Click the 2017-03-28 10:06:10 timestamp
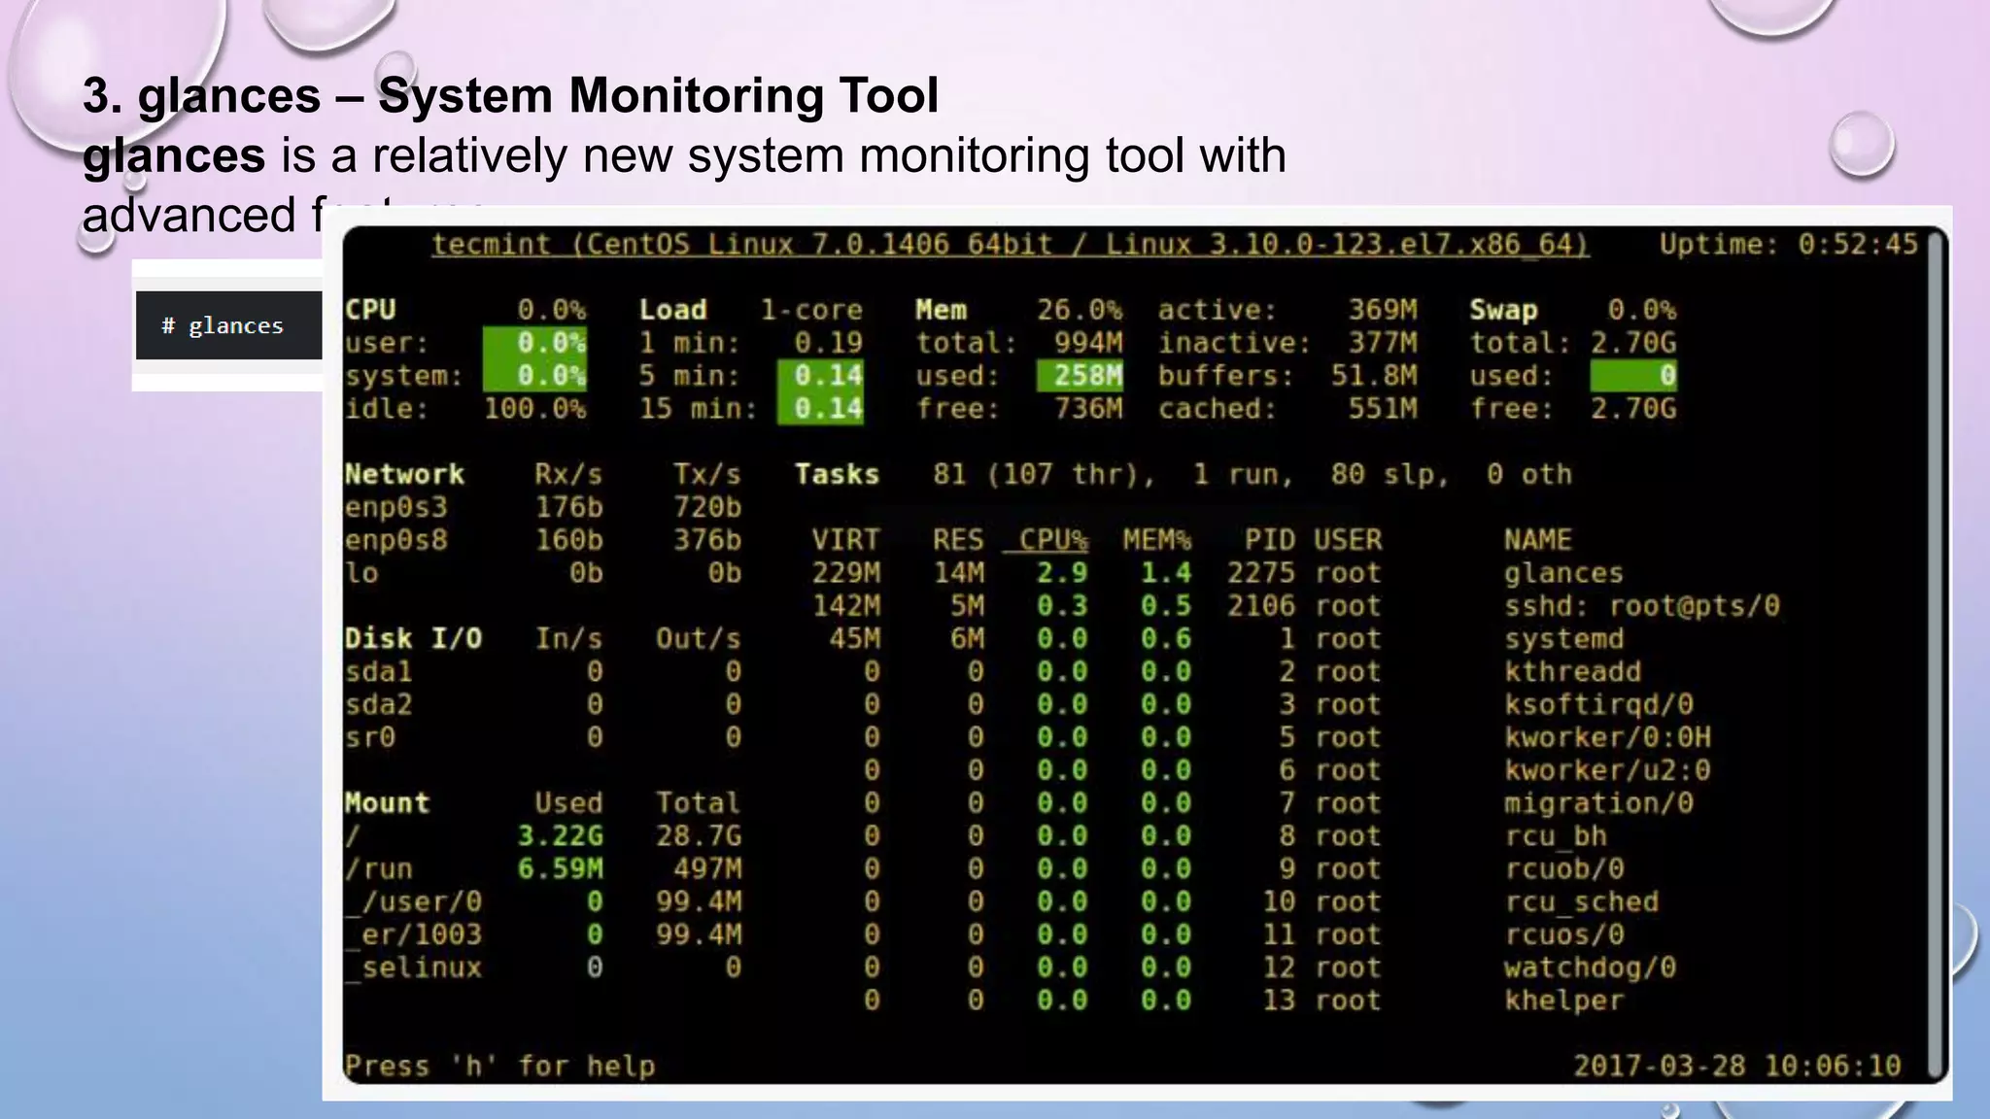 (1737, 1066)
